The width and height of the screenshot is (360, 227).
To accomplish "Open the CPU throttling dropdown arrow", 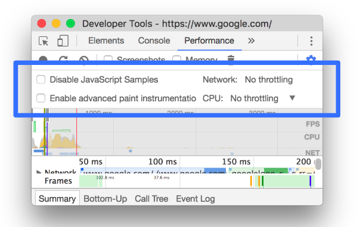I will click(292, 98).
